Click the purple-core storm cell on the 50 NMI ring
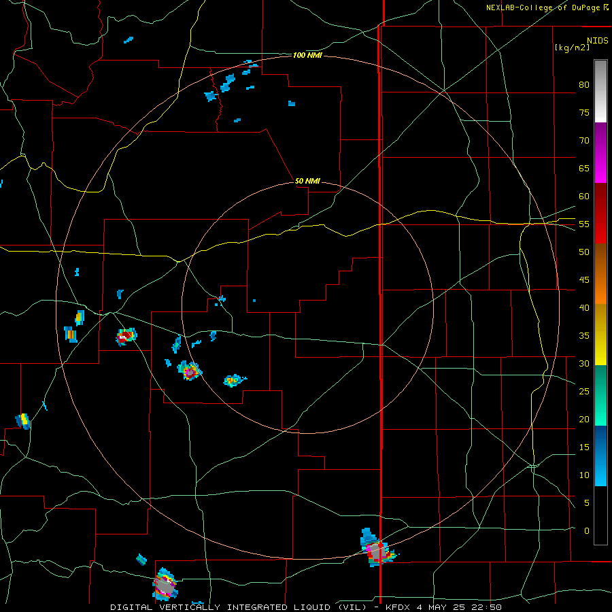 (x=190, y=371)
